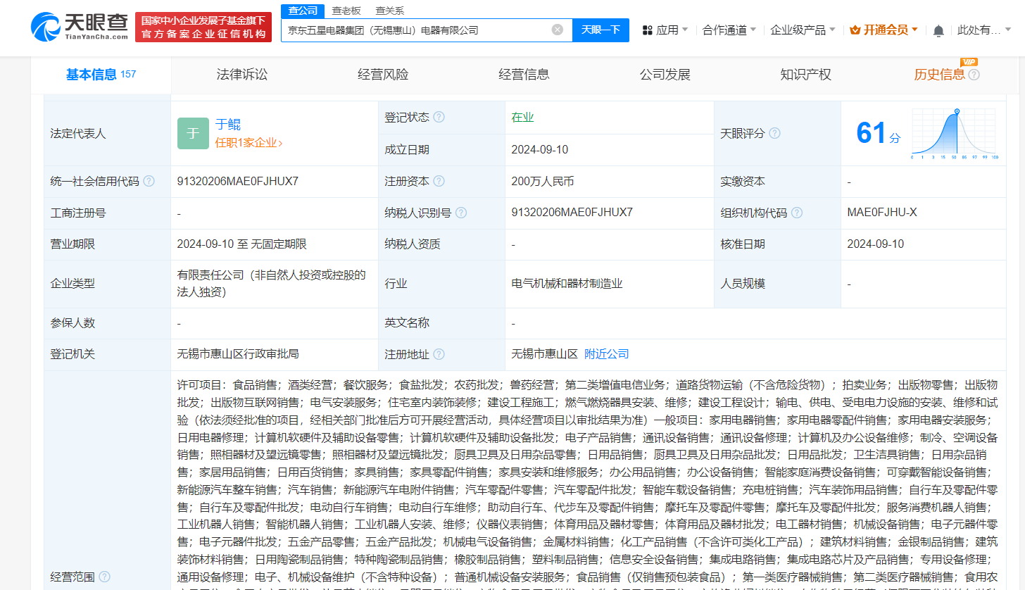Viewport: 1025px width, 590px height.
Task: Click 登记状态 help tooltip icon
Action: click(440, 118)
